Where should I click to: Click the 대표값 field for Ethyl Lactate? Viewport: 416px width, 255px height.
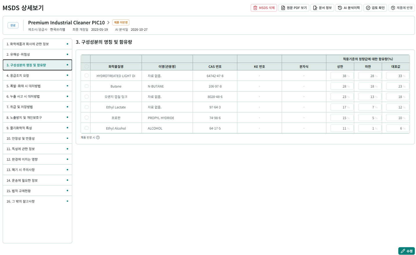tap(397, 107)
